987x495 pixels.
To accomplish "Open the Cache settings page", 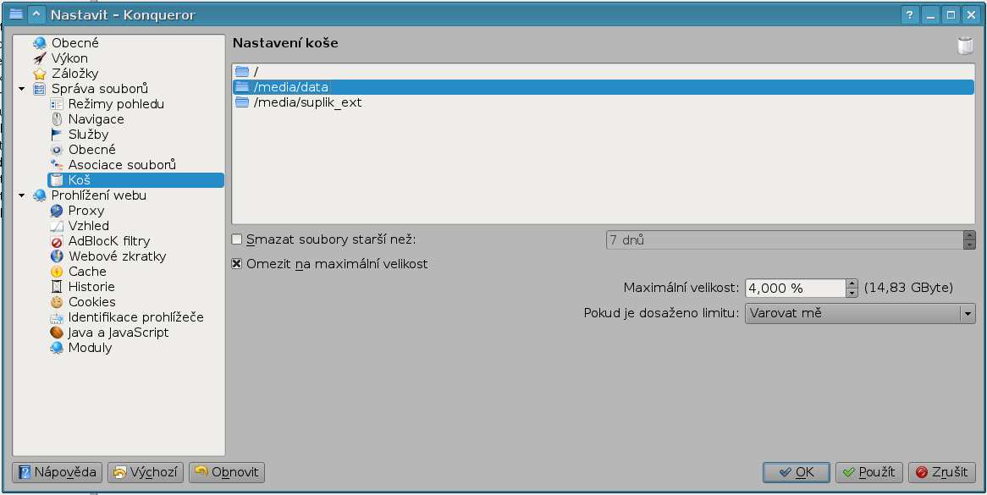I will [x=87, y=272].
